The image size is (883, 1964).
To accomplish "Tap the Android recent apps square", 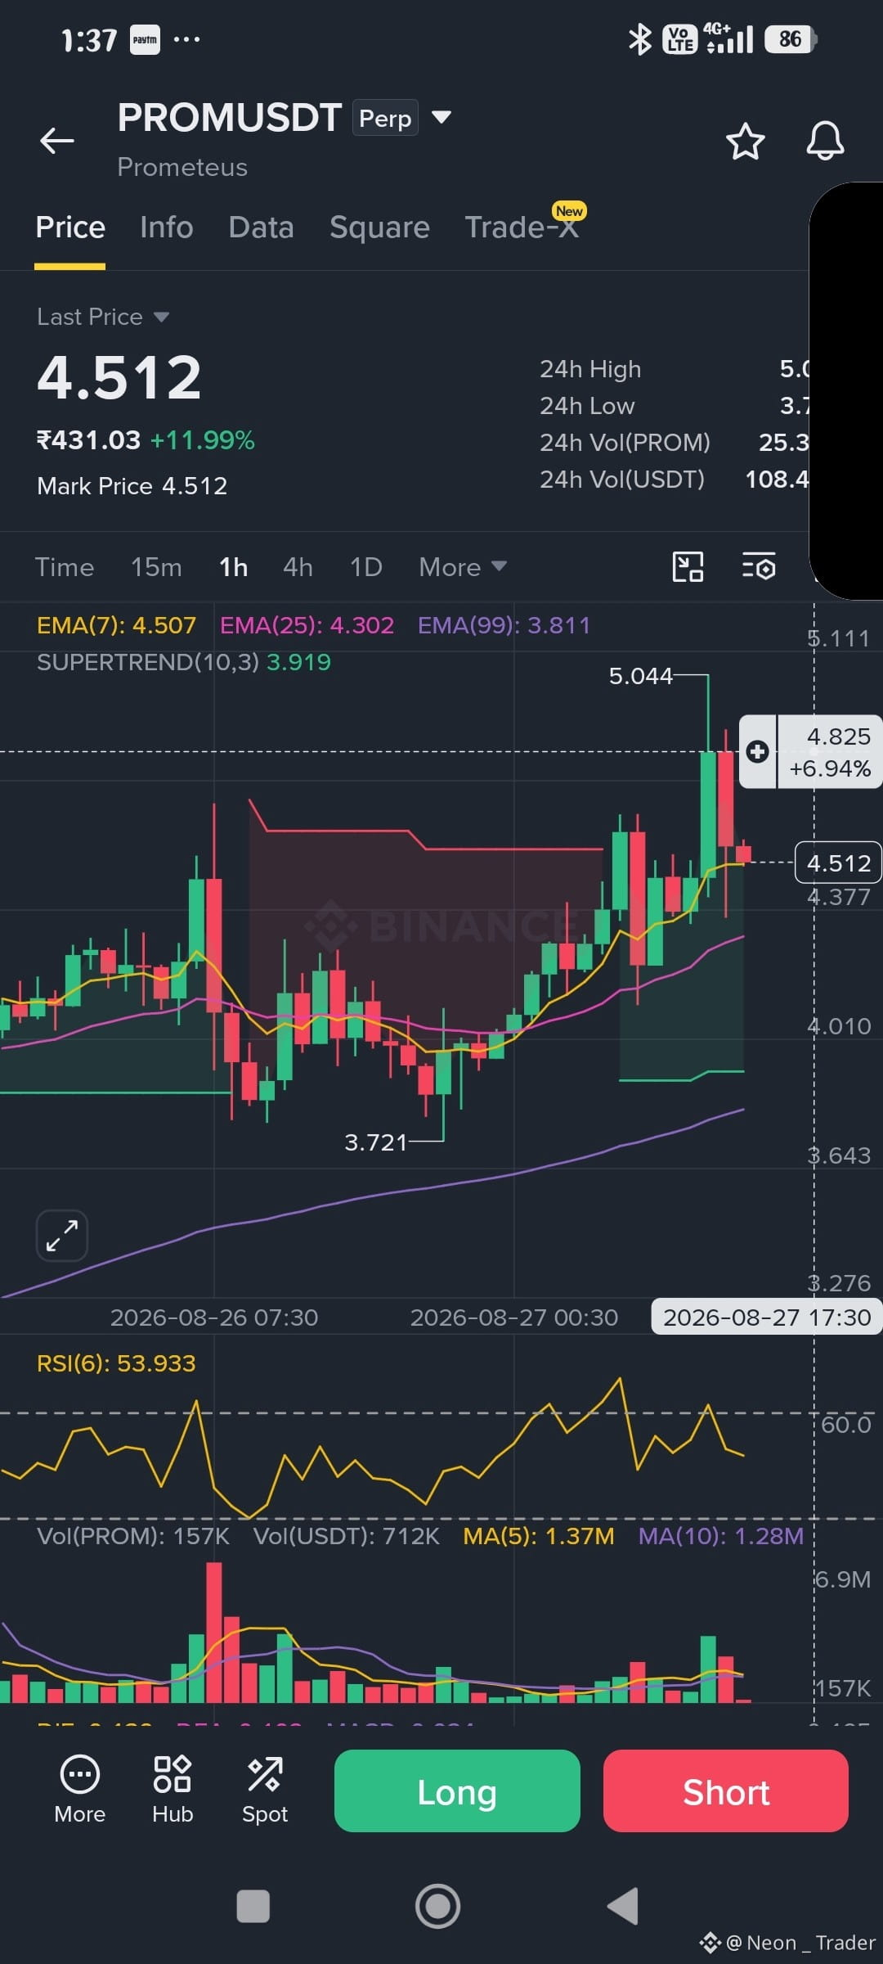I will pos(253,1906).
